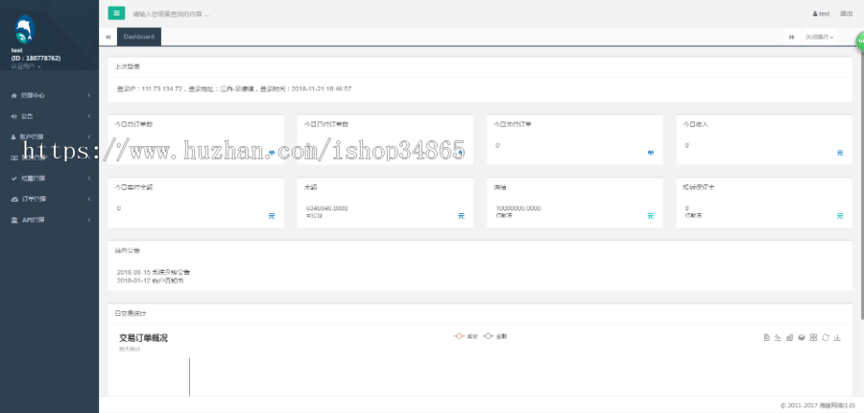864x413 pixels.
Task: Click the 2011-2017 copyright footer text
Action: click(818, 405)
